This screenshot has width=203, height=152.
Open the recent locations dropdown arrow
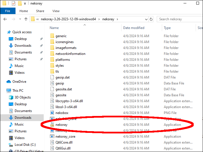20,19
